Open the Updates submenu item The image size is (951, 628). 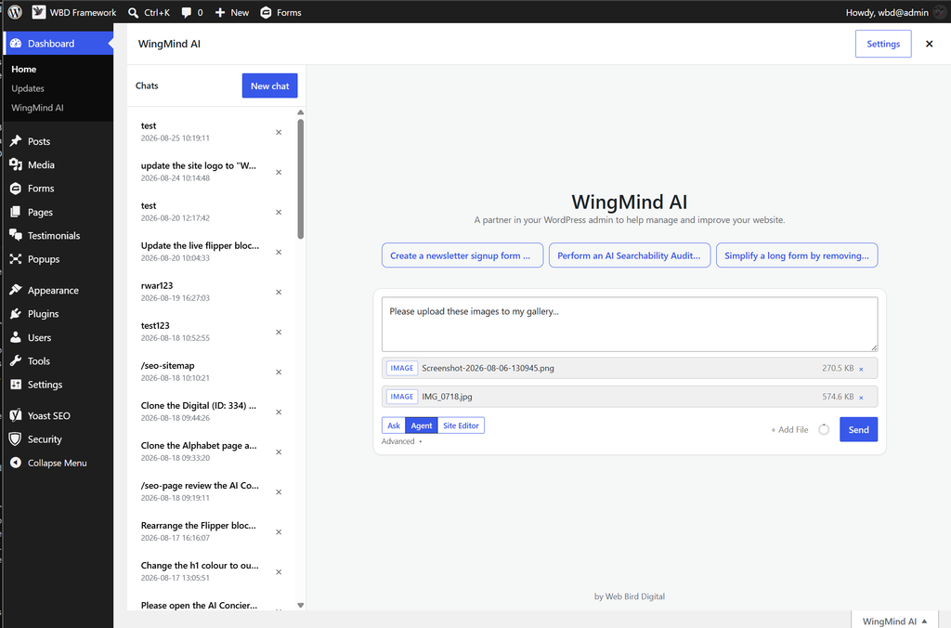tap(28, 88)
